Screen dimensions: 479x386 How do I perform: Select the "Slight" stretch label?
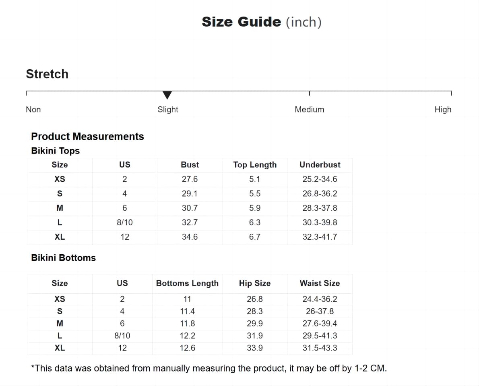167,110
